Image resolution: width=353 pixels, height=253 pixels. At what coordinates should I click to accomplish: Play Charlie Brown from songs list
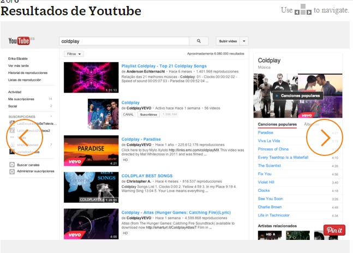click(x=270, y=207)
